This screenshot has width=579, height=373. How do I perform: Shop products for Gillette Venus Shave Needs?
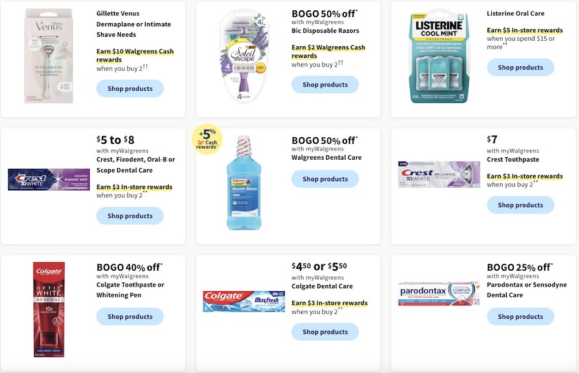(x=130, y=88)
